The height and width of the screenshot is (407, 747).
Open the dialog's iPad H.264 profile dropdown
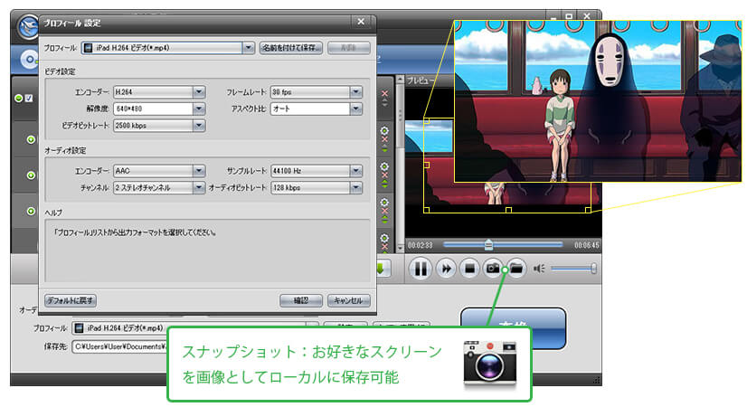tap(248, 48)
